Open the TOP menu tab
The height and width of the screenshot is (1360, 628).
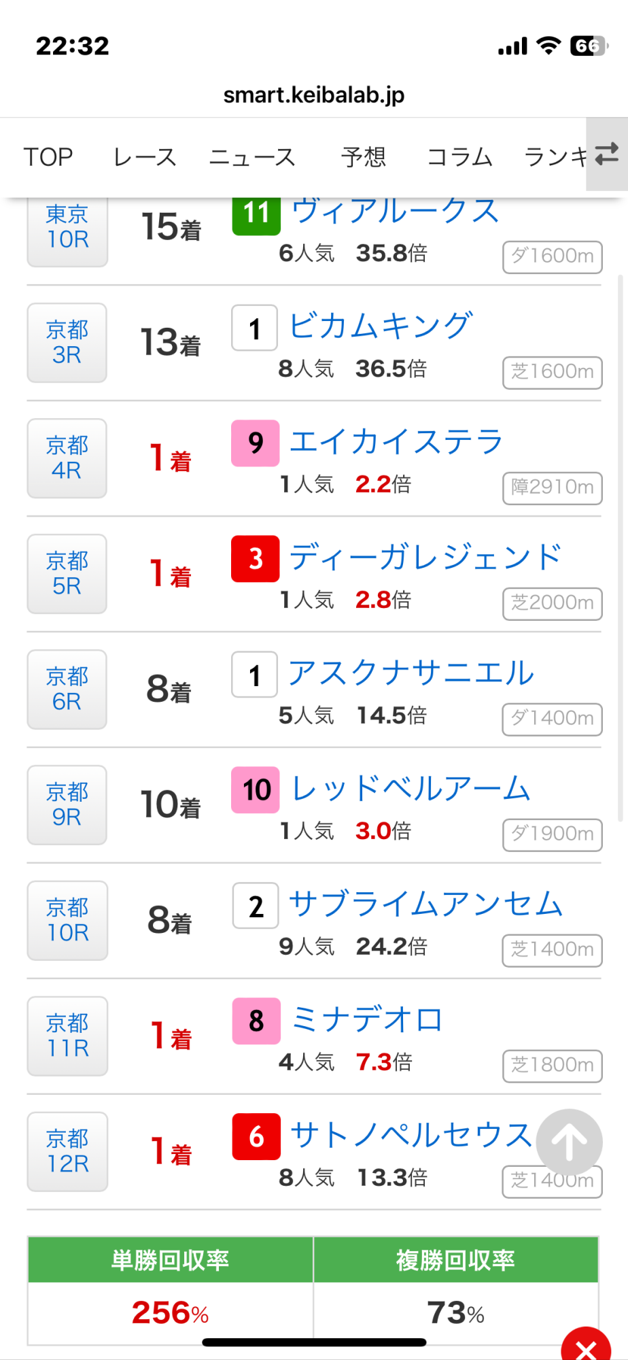(x=48, y=157)
